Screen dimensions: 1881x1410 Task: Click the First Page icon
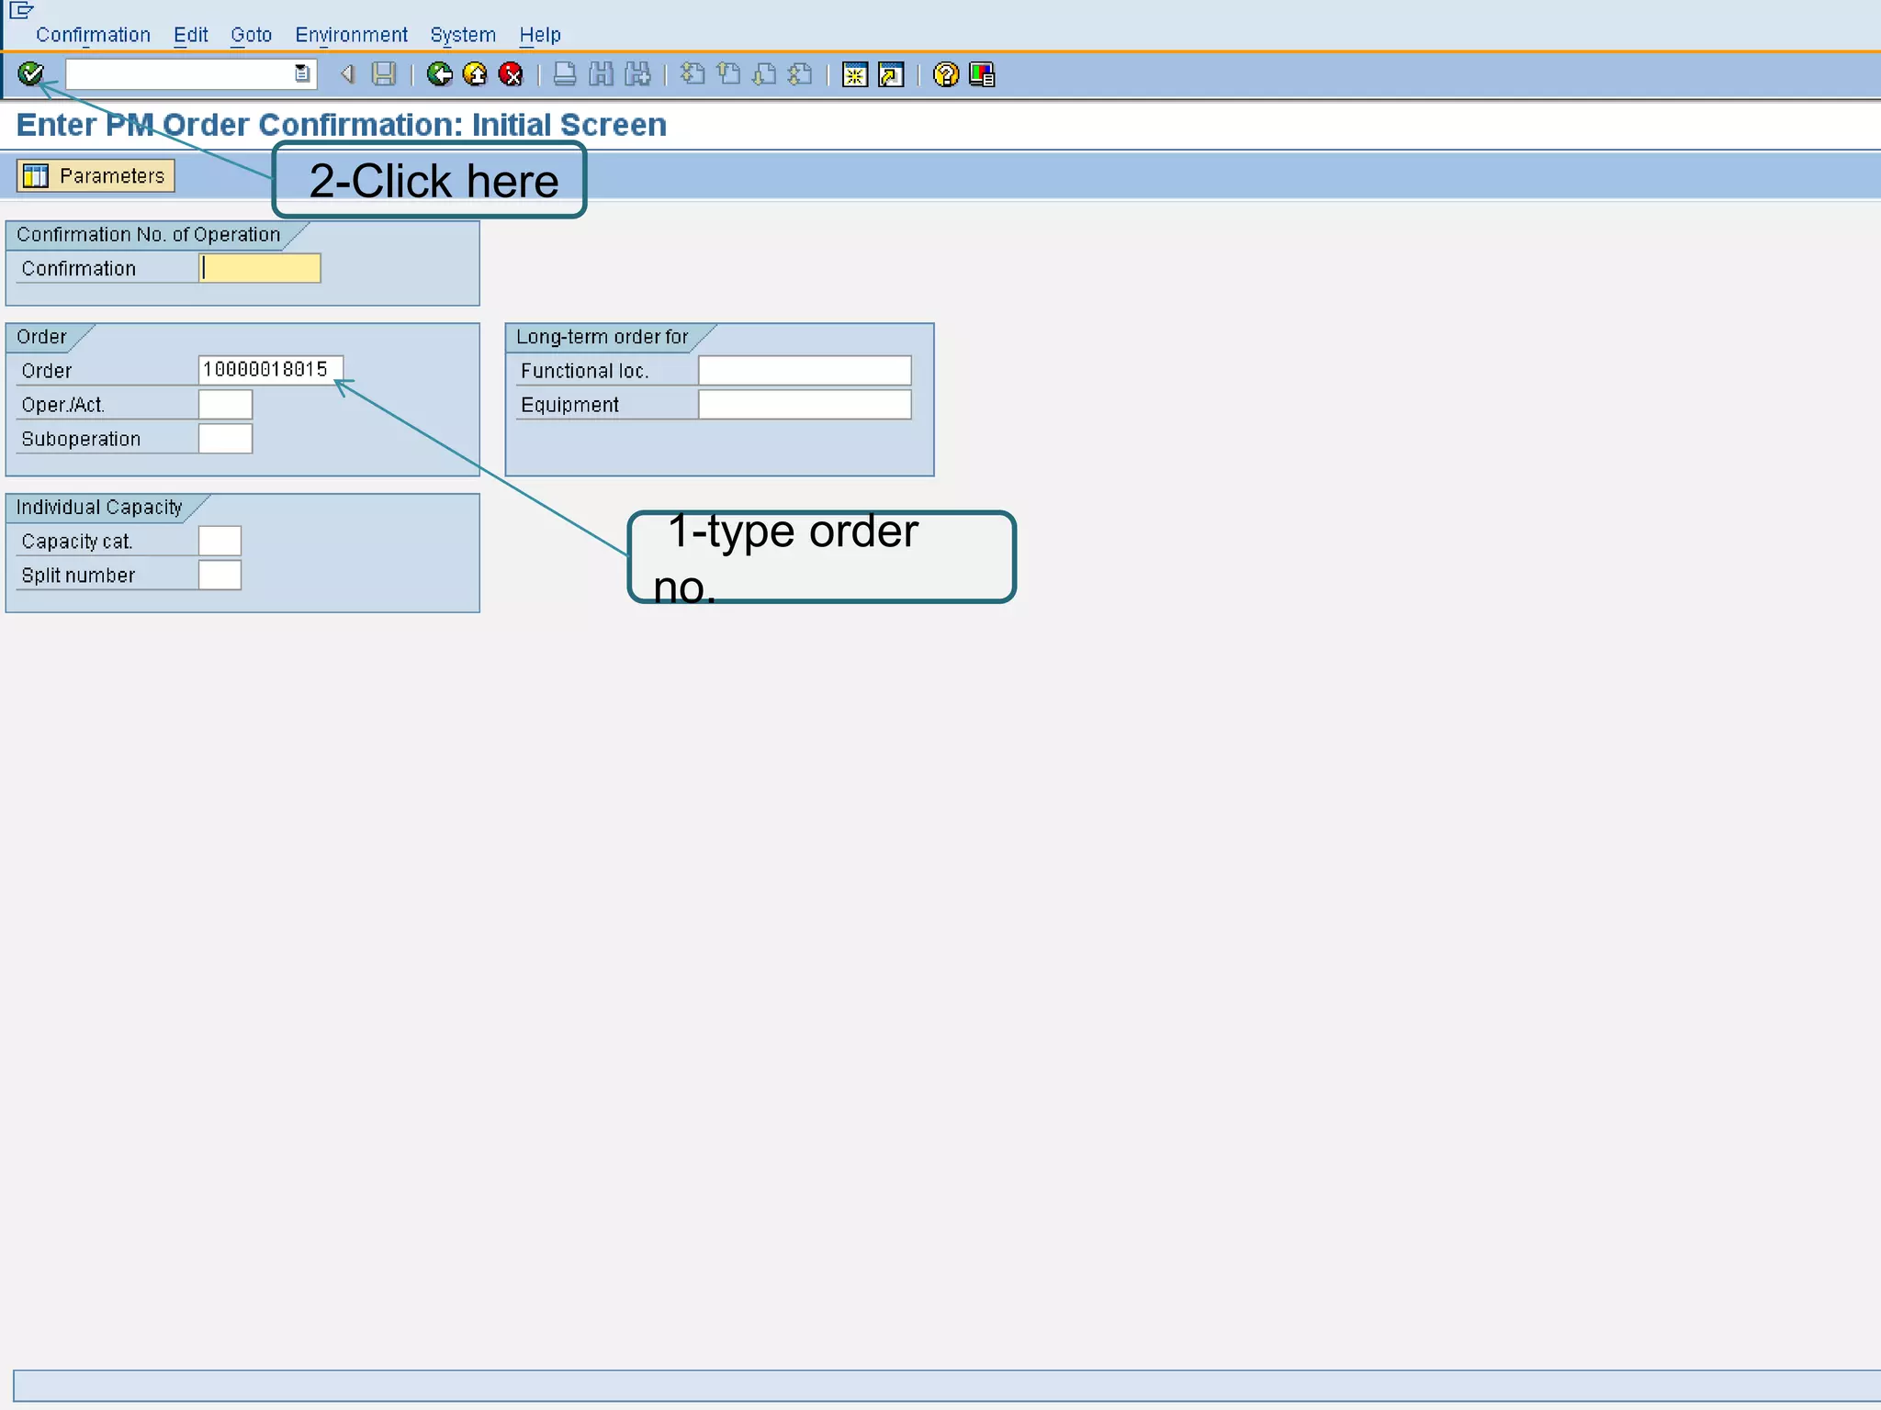[693, 74]
